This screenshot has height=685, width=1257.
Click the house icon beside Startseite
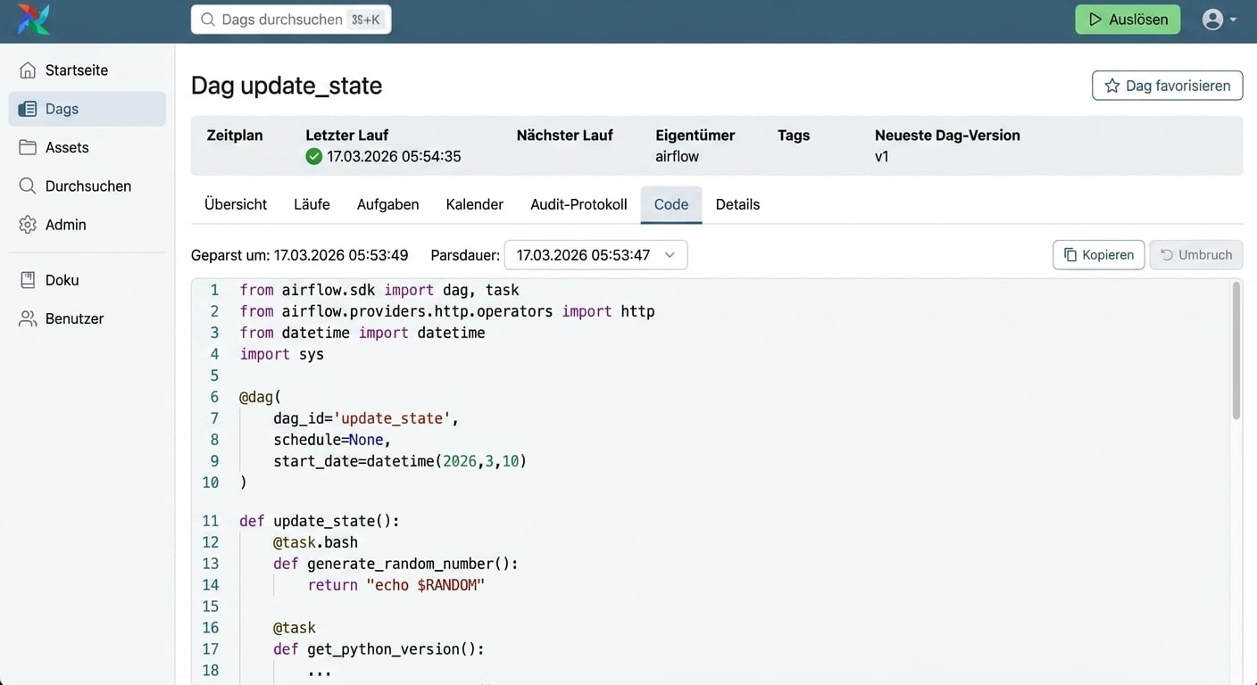tap(28, 70)
